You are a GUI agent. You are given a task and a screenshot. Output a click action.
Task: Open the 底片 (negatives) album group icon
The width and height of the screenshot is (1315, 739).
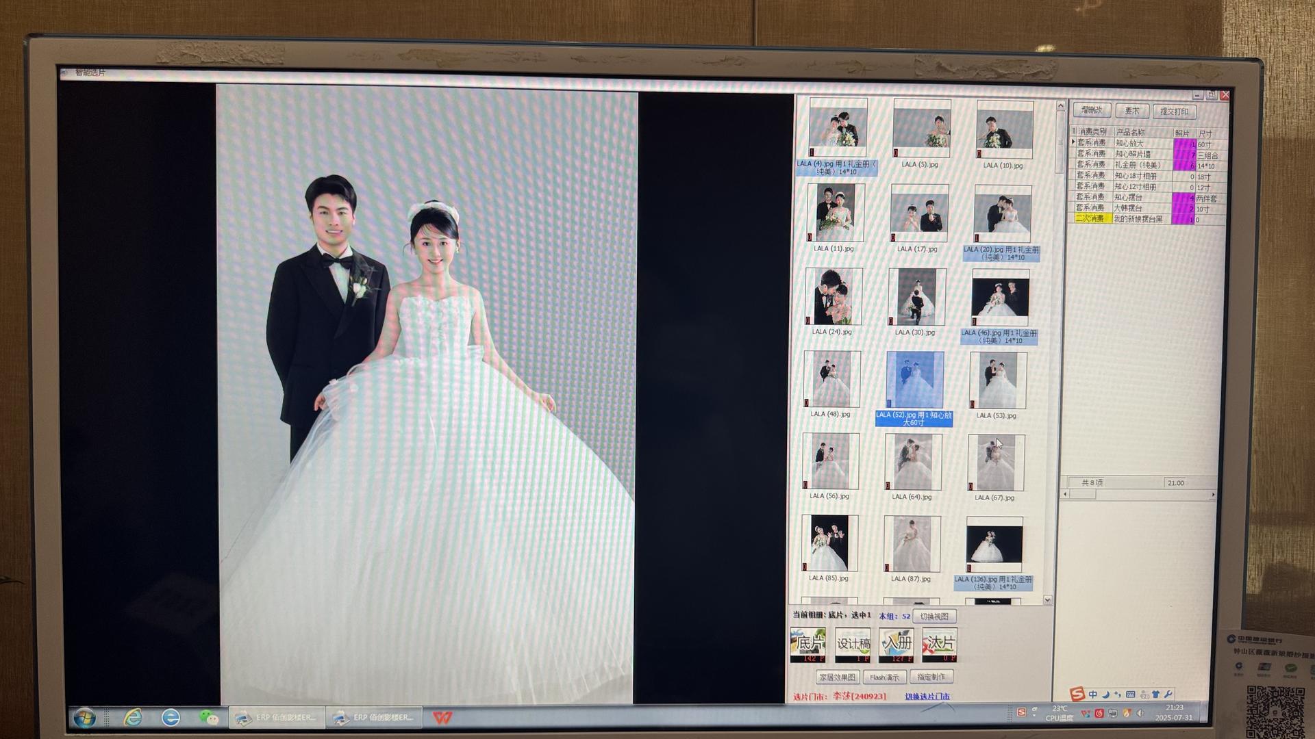(807, 645)
